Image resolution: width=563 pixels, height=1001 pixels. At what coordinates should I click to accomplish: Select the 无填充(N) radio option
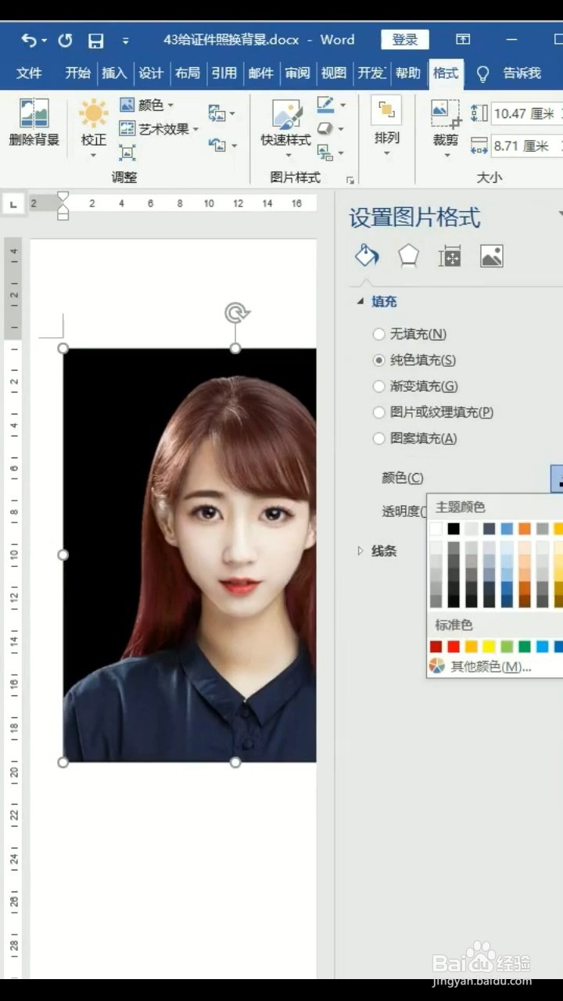coord(410,334)
